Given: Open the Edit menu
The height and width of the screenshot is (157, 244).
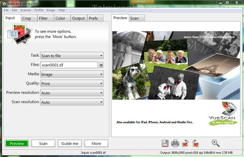Looking at the screenshot, I should click(14, 10).
